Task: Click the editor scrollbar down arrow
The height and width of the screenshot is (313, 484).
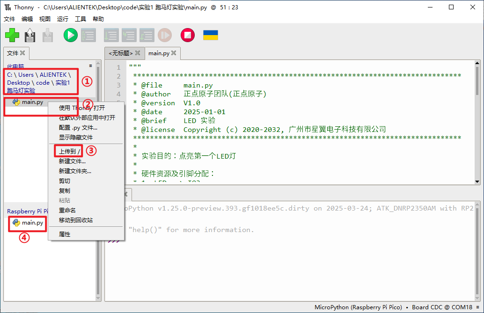Action: 477,182
